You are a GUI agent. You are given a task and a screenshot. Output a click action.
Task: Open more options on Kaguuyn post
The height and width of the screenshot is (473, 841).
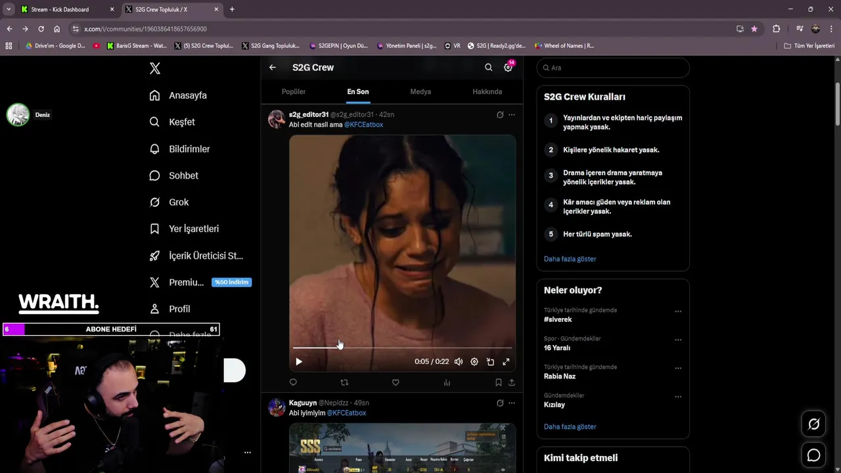(512, 403)
